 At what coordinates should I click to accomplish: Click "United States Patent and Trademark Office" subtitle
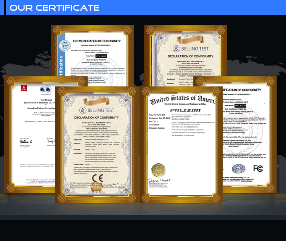(185, 104)
